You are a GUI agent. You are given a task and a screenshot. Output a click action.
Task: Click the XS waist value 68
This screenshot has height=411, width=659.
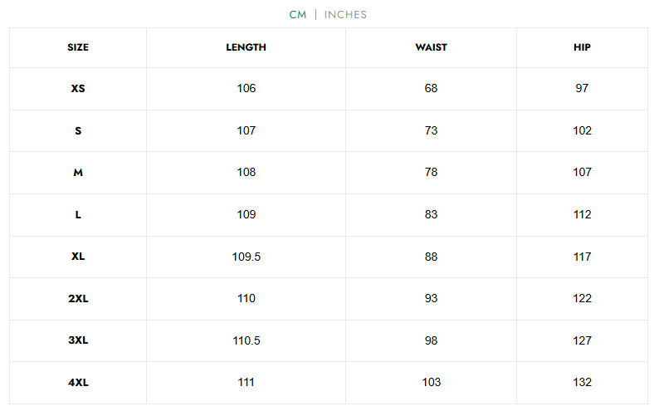point(431,89)
